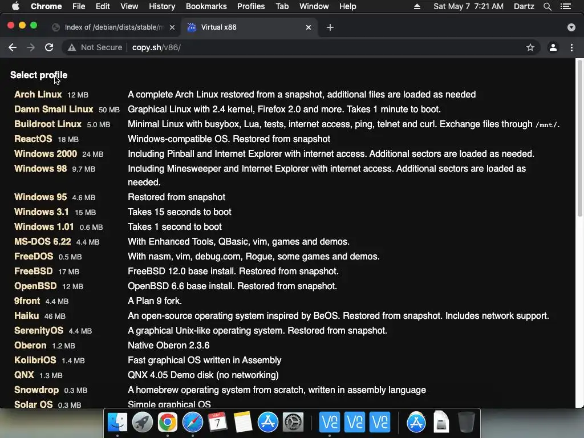This screenshot has width=584, height=438.
Task: Start the FreeBSD profile
Action: (33, 271)
